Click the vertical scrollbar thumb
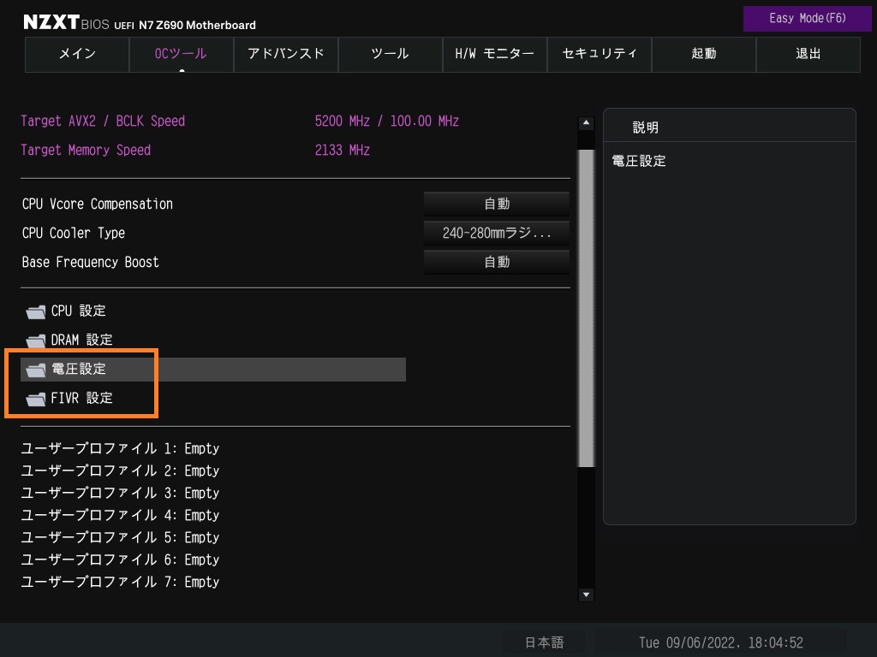Image resolution: width=877 pixels, height=657 pixels. [586, 308]
